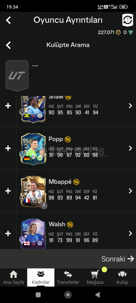Tap the untradeable icon next to Popp
136x303 pixels.
68,139
